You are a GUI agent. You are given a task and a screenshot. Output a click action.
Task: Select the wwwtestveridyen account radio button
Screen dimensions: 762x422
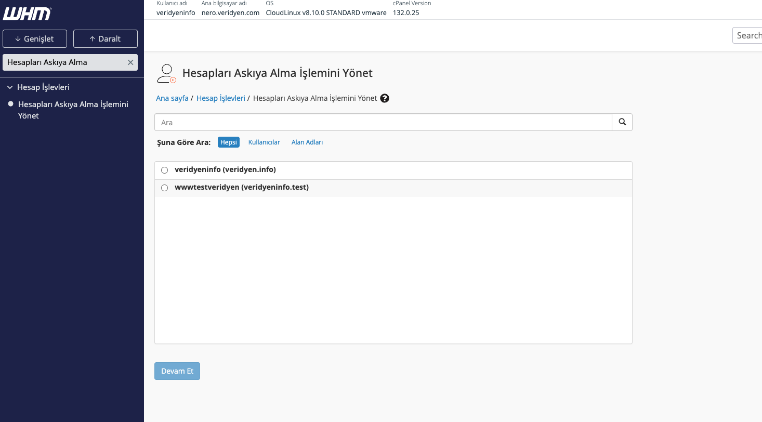[165, 188]
